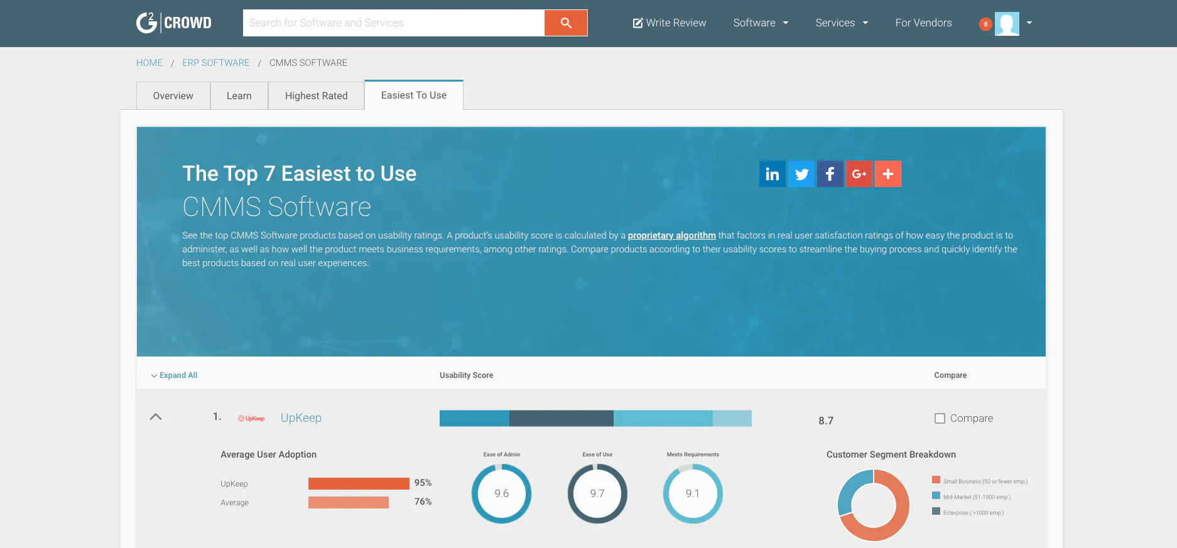Go to HOME breadcrumb
The height and width of the screenshot is (548, 1177).
(149, 63)
